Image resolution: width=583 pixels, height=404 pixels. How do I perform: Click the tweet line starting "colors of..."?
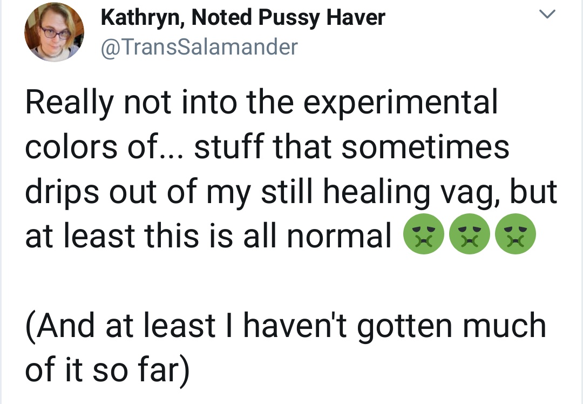267,147
